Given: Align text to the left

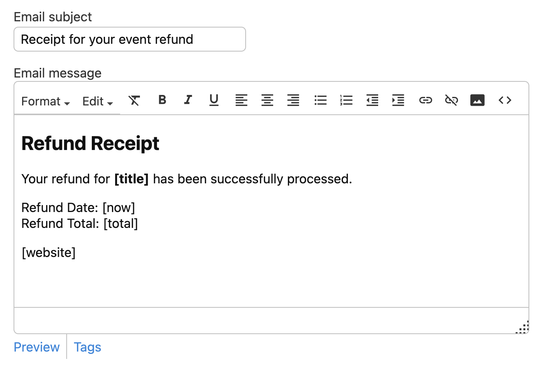Looking at the screenshot, I should (241, 100).
